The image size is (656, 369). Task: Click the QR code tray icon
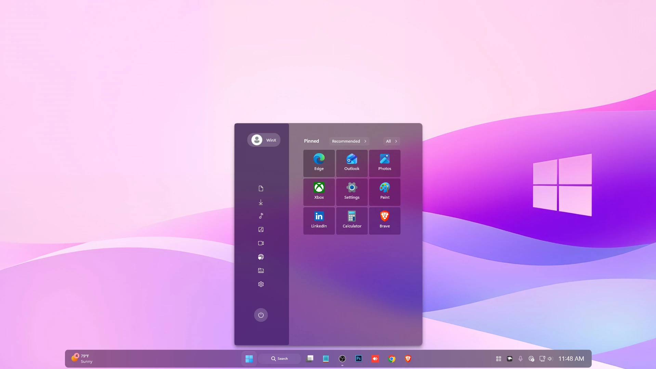[499, 359]
